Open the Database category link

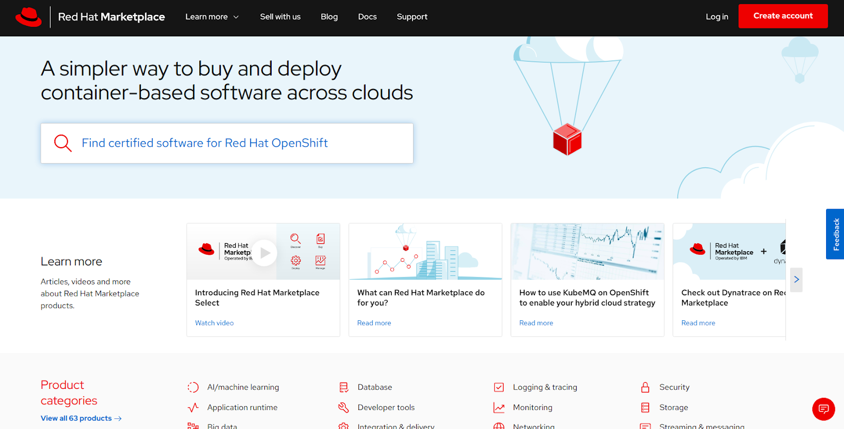click(x=375, y=387)
